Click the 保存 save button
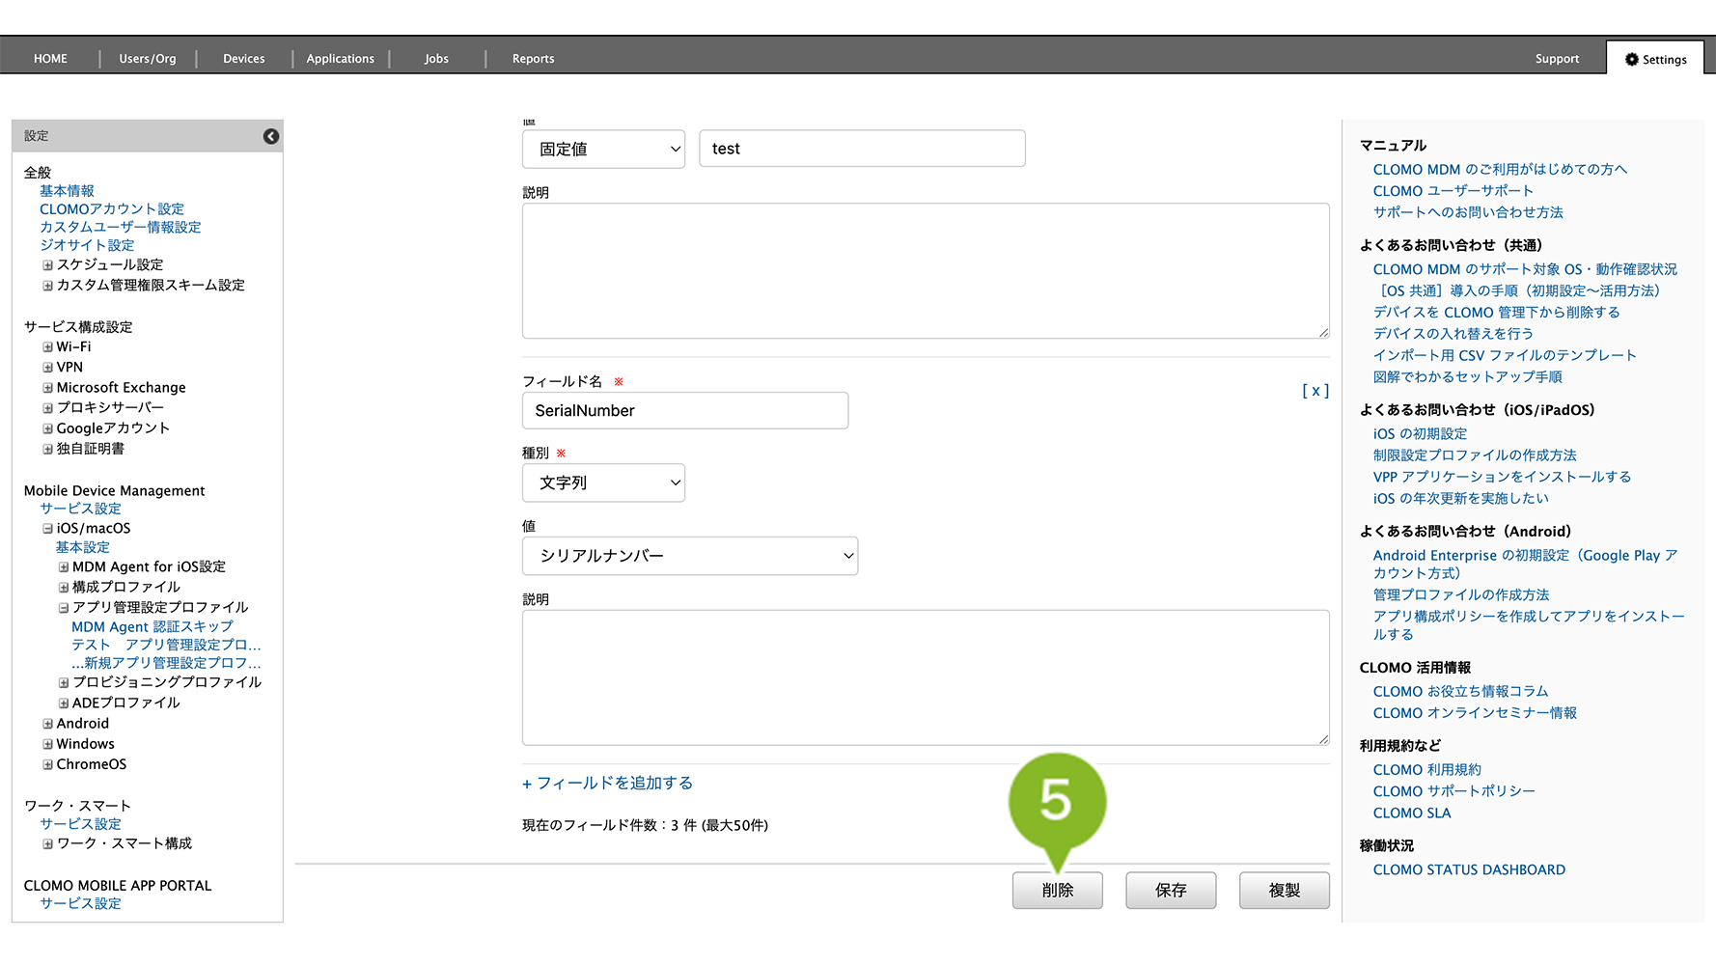1716x965 pixels. click(1170, 890)
